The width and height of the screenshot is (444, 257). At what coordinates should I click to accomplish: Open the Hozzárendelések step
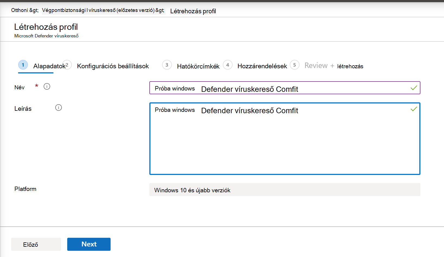(x=255, y=66)
